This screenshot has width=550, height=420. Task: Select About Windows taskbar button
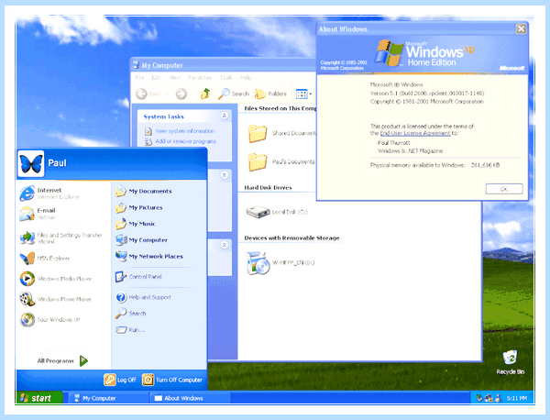(x=190, y=398)
